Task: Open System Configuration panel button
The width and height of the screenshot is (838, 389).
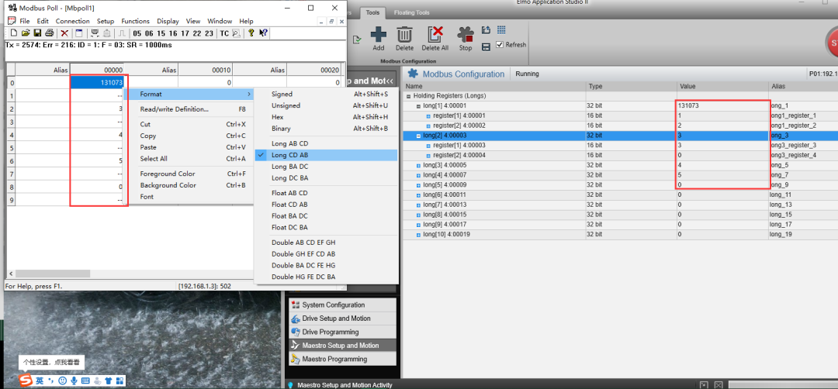Action: 343,305
